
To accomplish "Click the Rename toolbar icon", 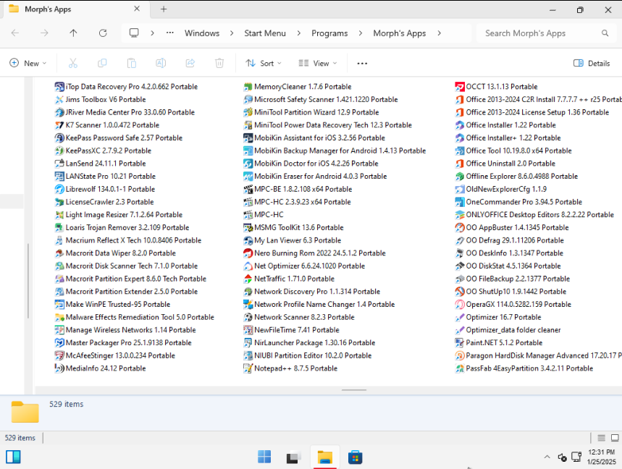I will [161, 63].
